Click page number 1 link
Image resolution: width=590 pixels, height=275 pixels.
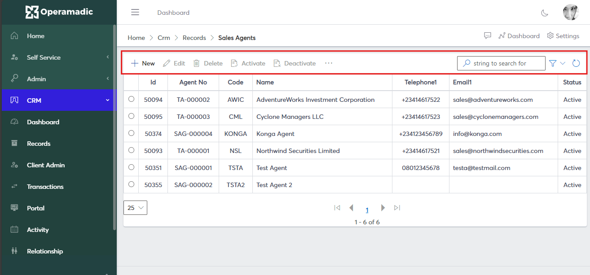(367, 210)
